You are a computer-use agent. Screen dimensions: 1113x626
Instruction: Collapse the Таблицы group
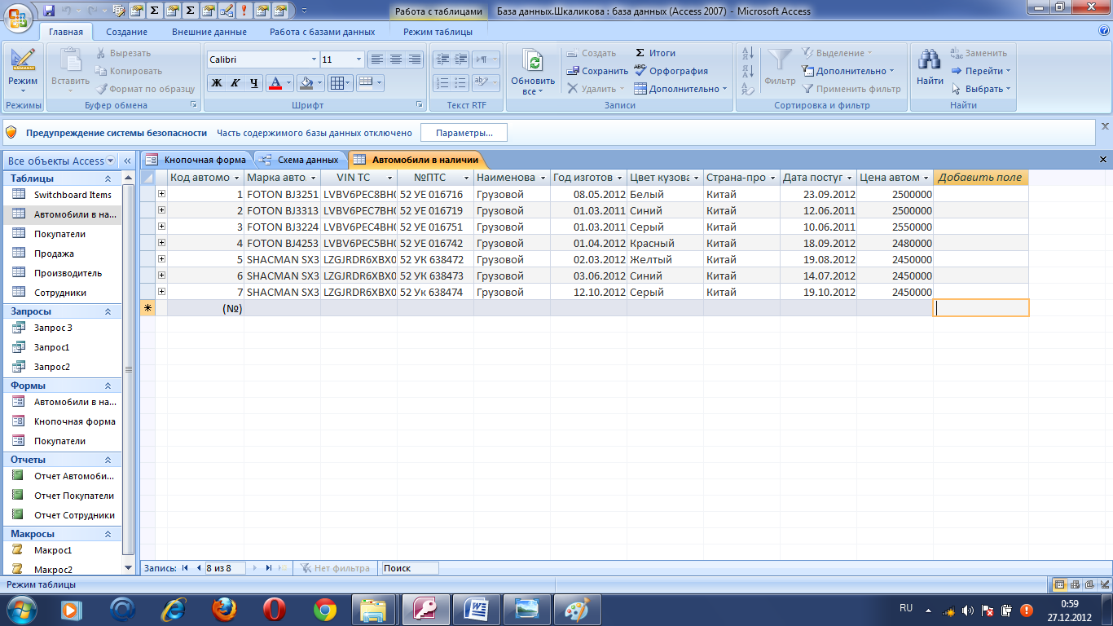tap(108, 179)
